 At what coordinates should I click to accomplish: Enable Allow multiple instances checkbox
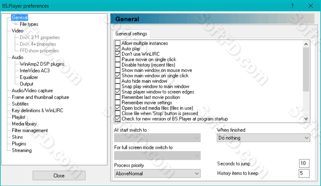118,43
